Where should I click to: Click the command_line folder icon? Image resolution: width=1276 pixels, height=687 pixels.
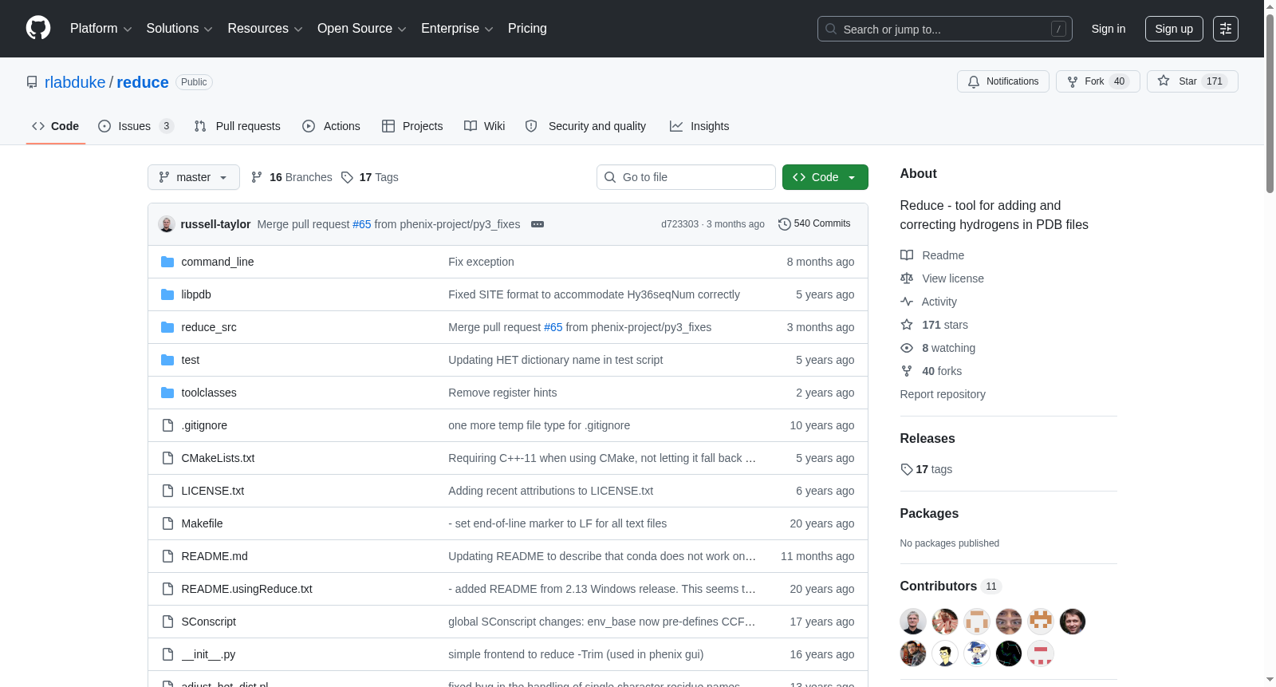coord(167,262)
